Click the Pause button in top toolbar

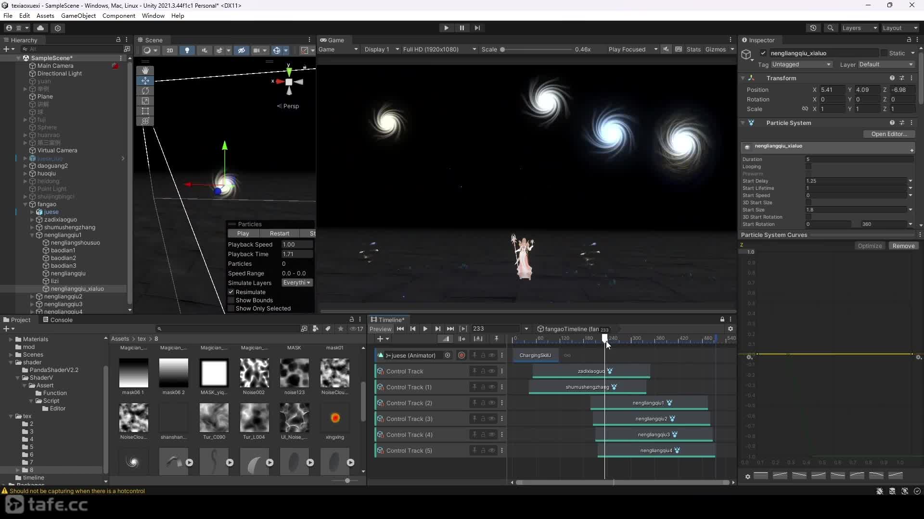(x=462, y=28)
